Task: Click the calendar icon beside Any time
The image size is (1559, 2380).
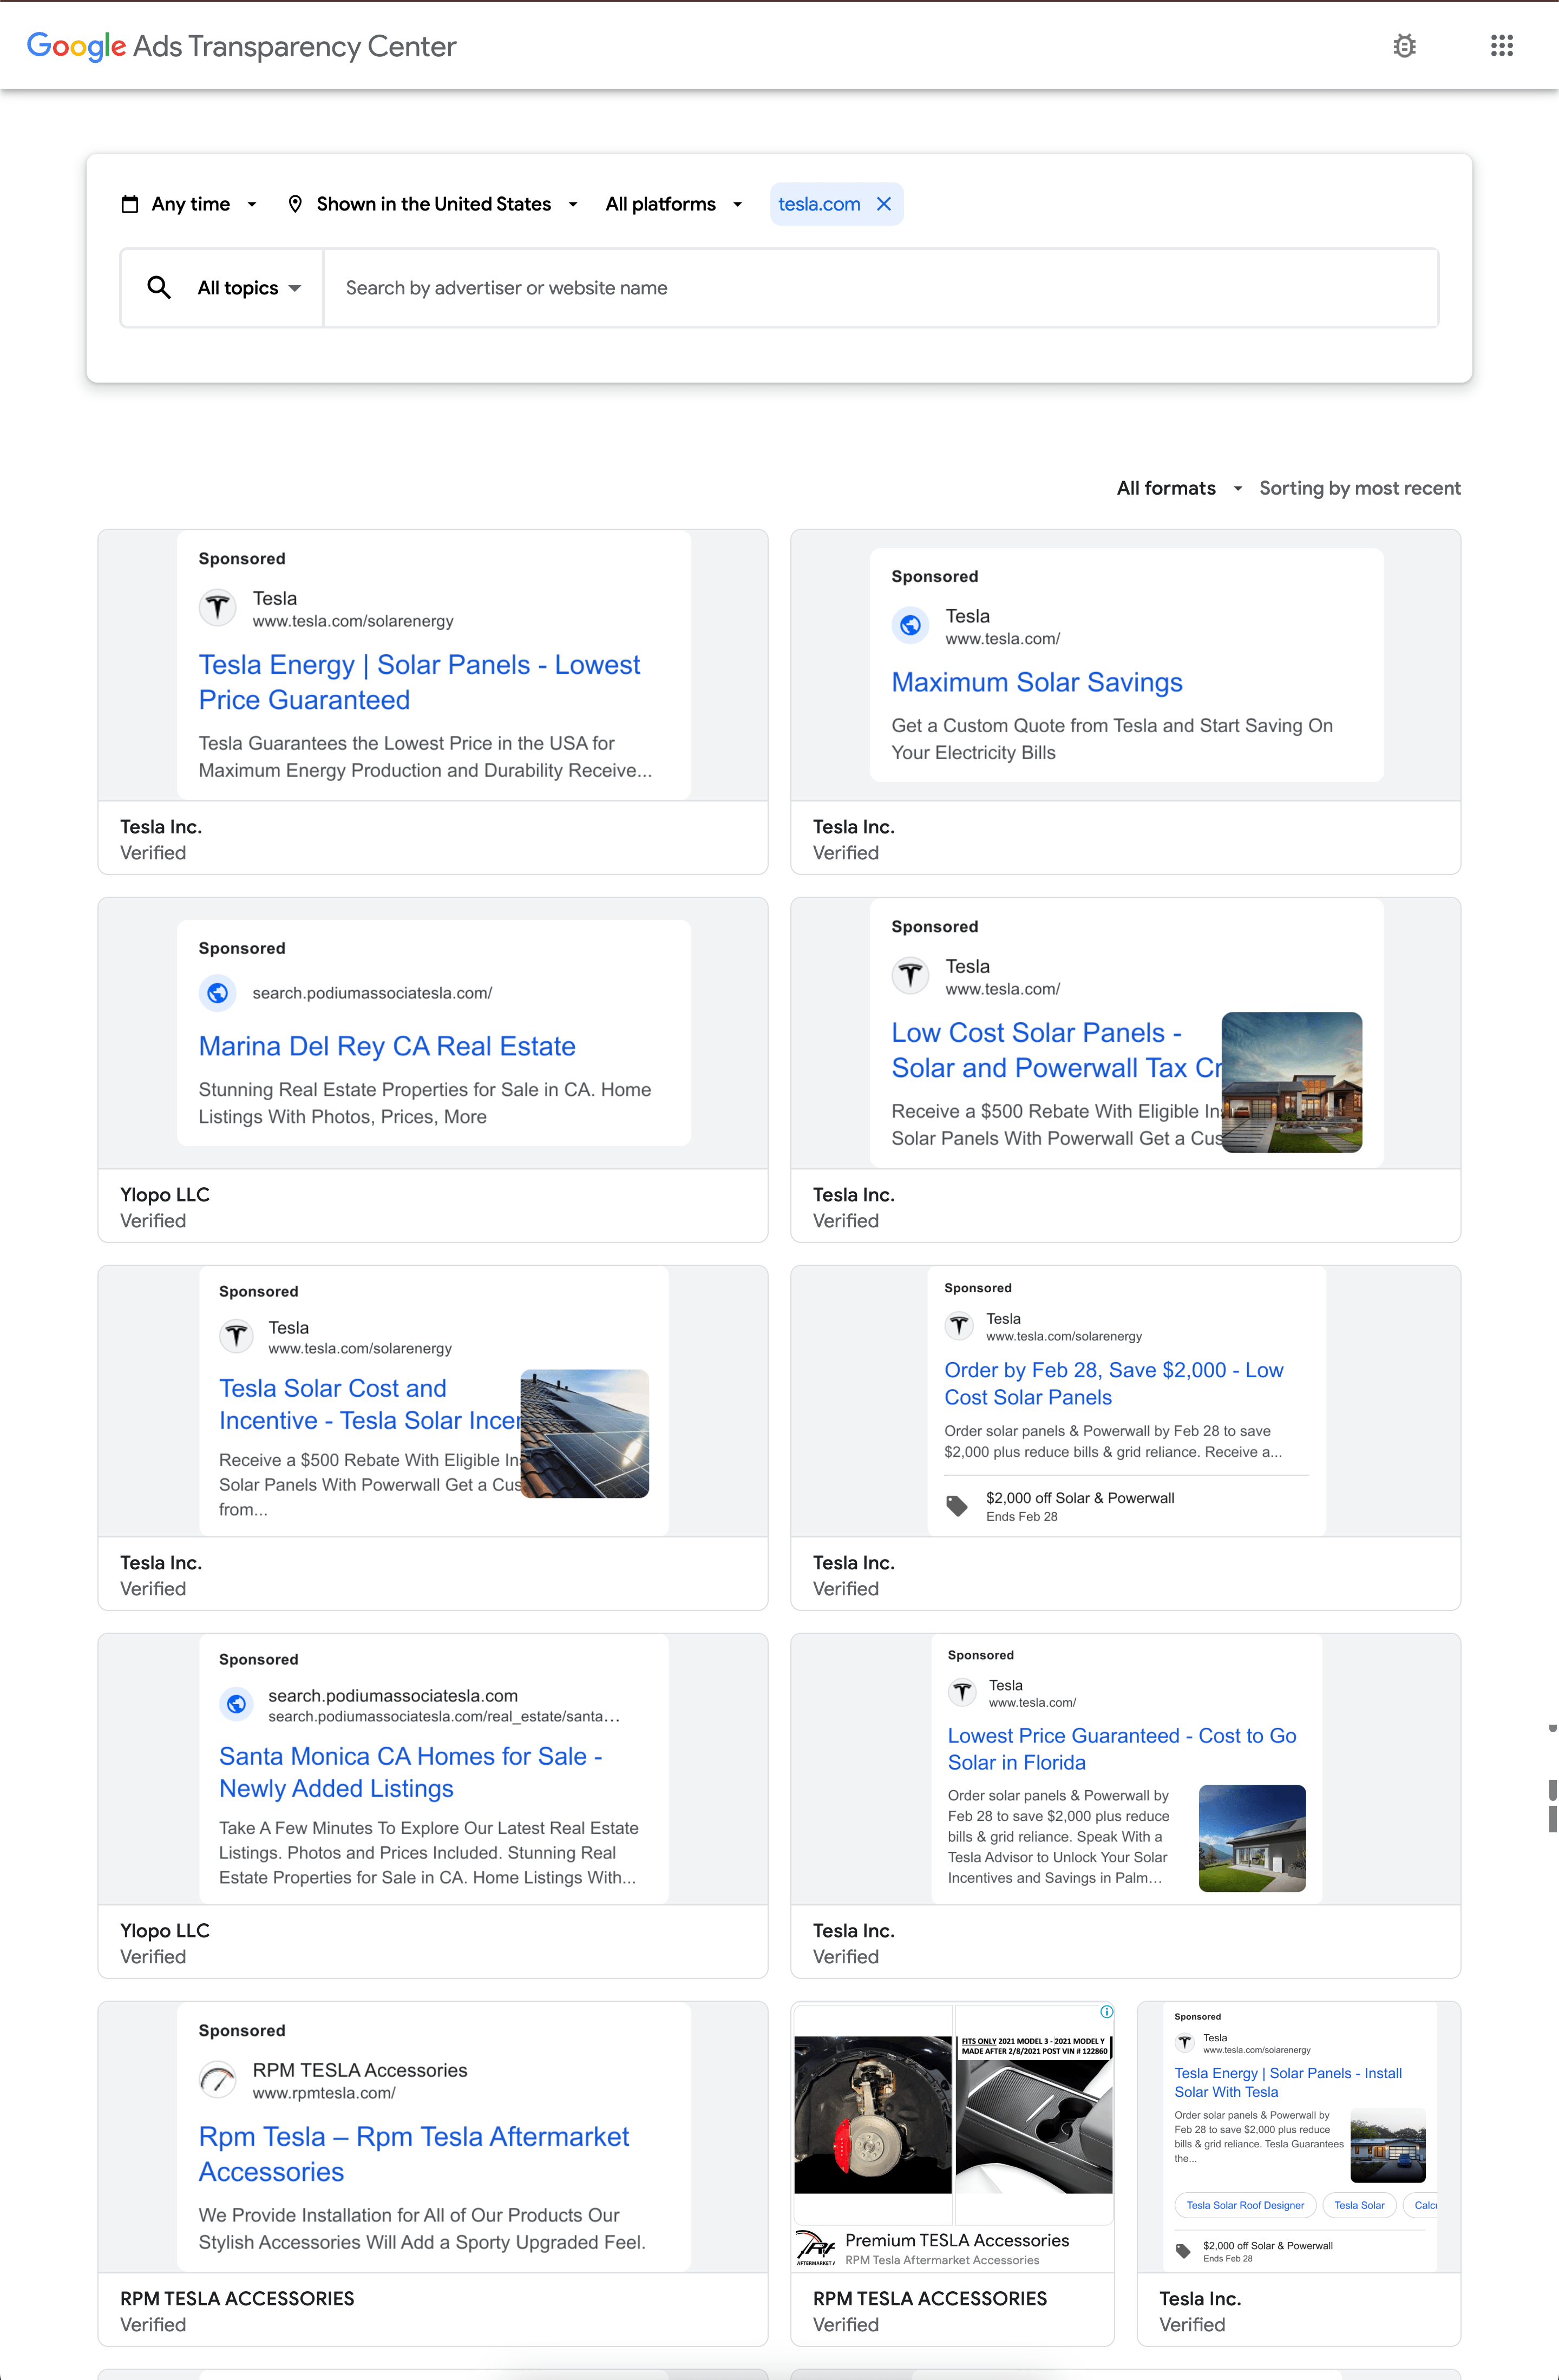Action: pos(130,204)
